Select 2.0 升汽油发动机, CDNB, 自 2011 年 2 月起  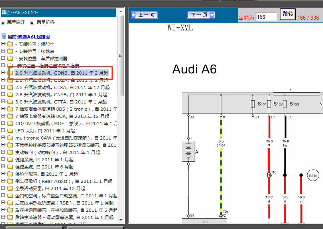coord(62,73)
